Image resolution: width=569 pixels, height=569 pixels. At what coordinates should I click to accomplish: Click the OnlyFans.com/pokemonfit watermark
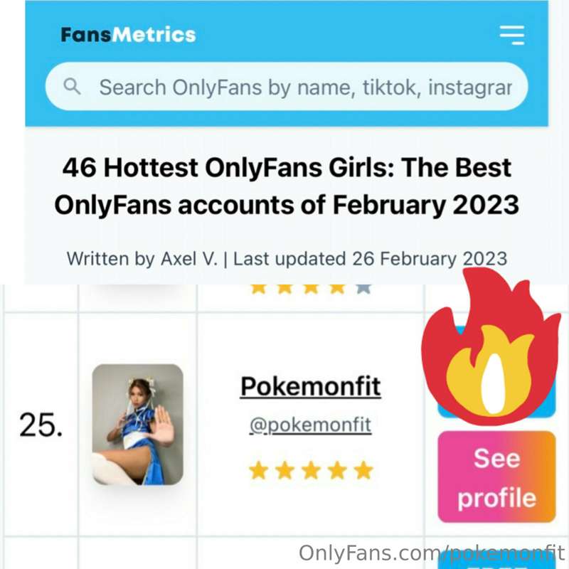(x=431, y=553)
